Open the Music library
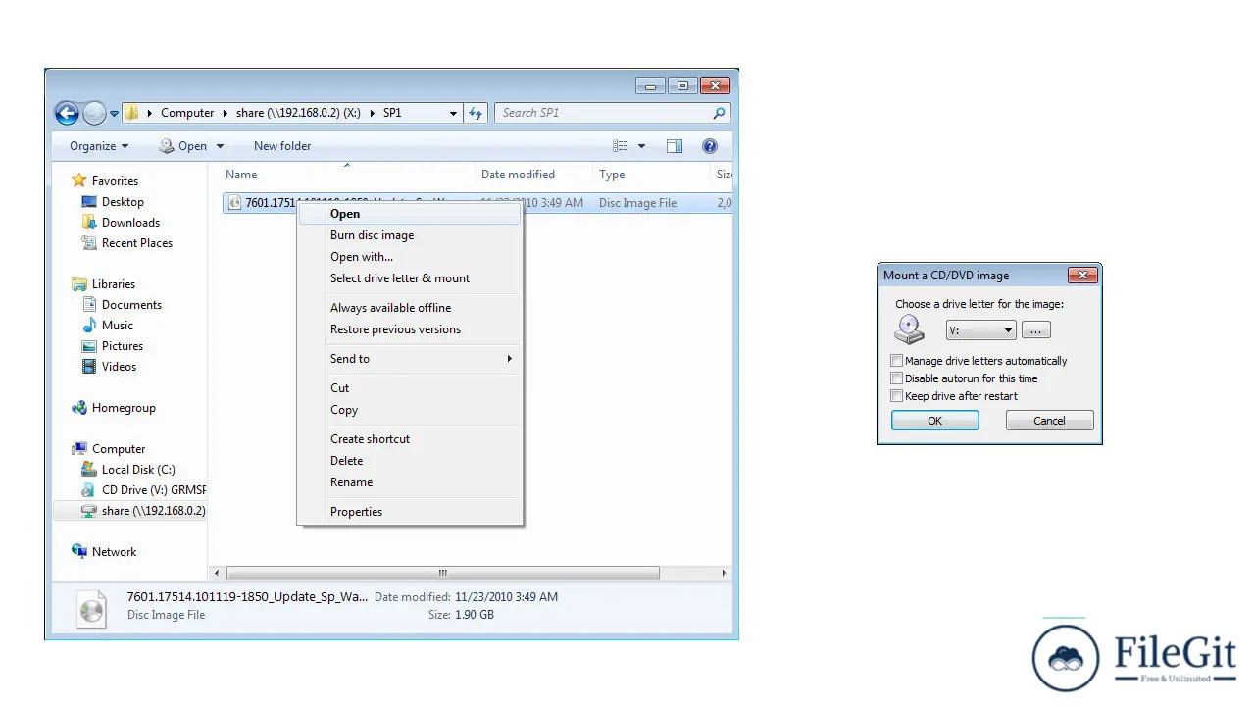1255x706 pixels. [x=117, y=326]
